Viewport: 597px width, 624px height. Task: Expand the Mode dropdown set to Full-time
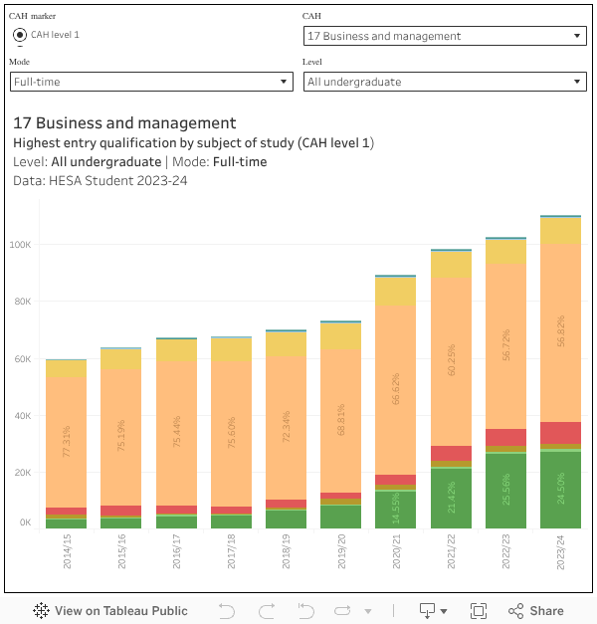pyautogui.click(x=151, y=82)
